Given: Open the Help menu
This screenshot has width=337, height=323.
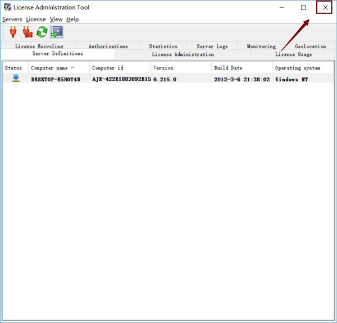Looking at the screenshot, I should point(72,19).
